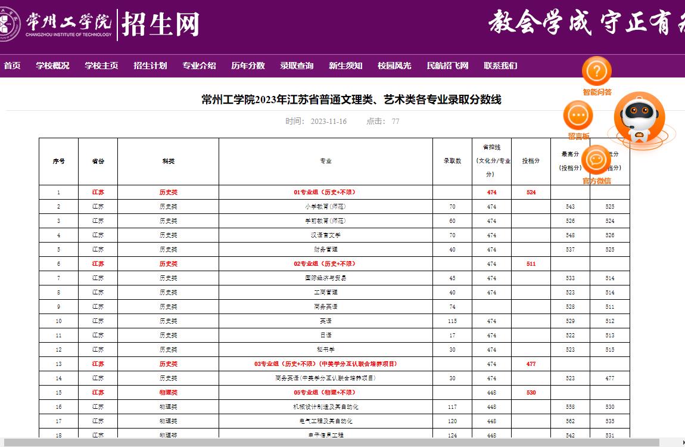Open 学校概况 menu item
Screen dimensions: 685x447
[52, 66]
